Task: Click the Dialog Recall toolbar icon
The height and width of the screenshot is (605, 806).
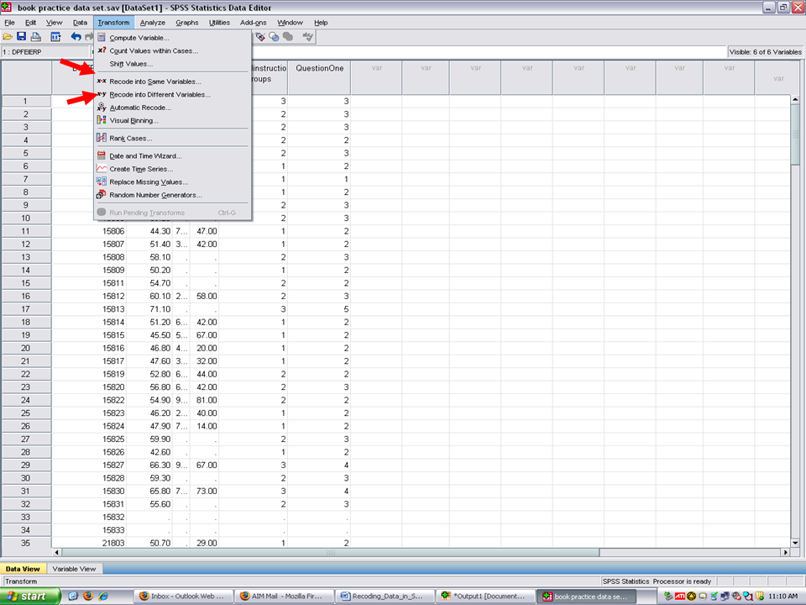Action: (55, 37)
